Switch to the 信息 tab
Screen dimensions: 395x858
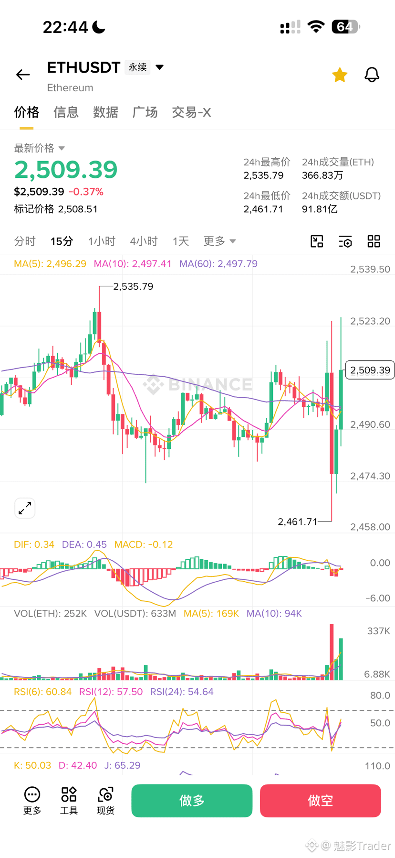click(x=66, y=112)
